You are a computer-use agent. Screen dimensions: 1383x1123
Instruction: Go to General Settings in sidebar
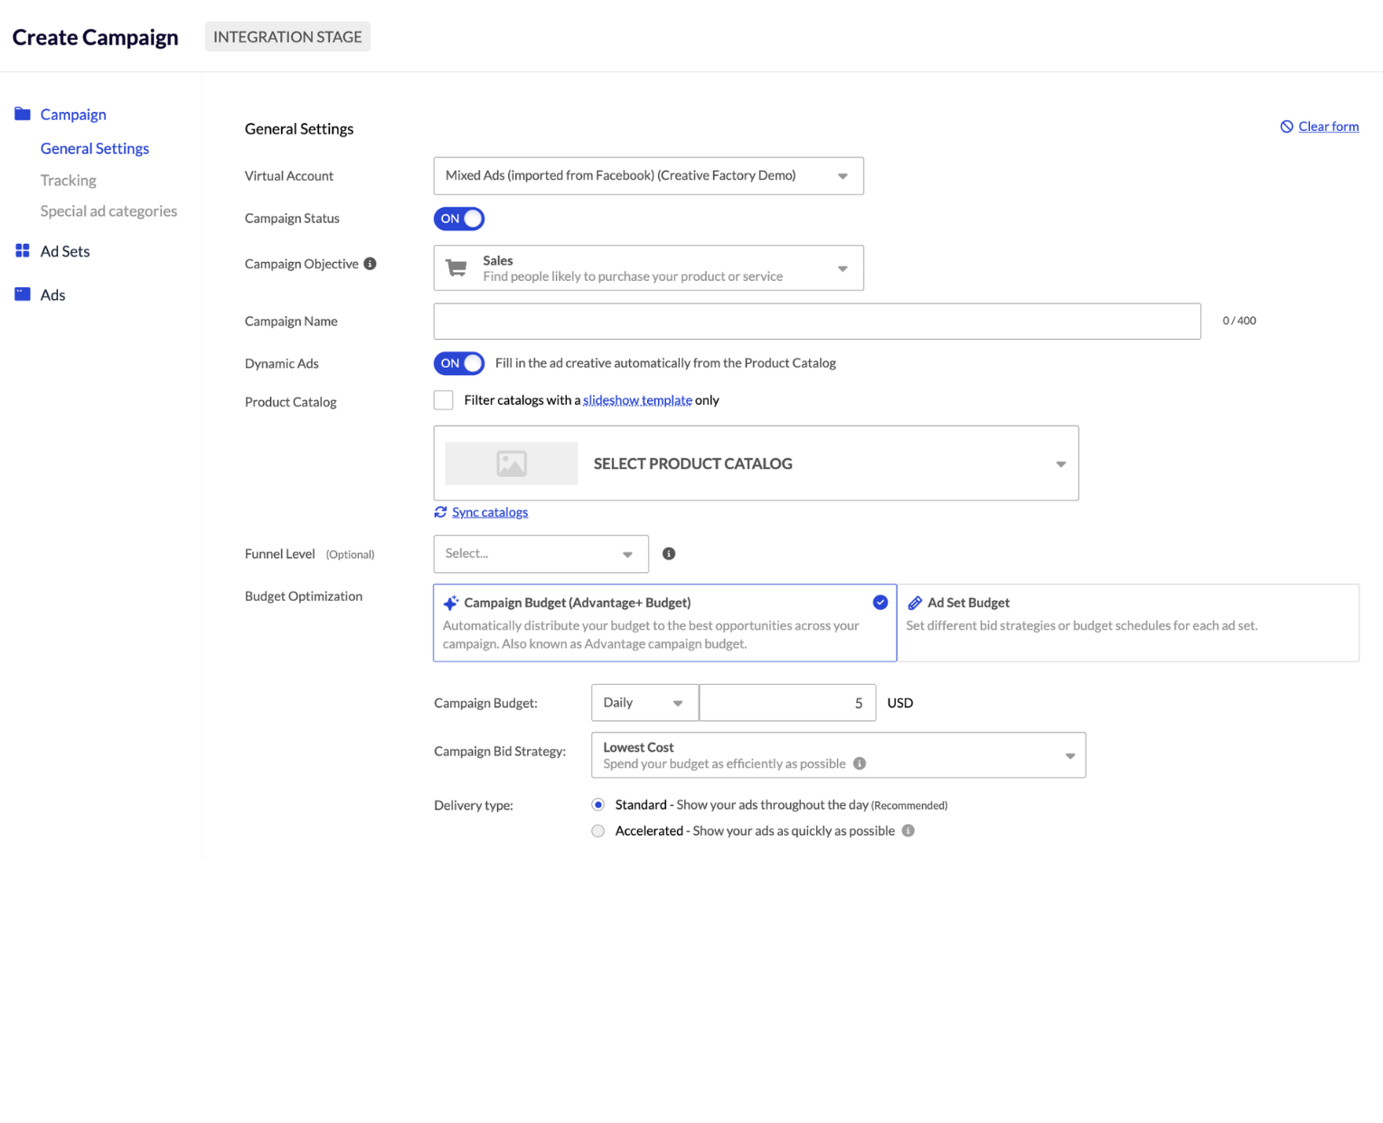[x=95, y=148]
